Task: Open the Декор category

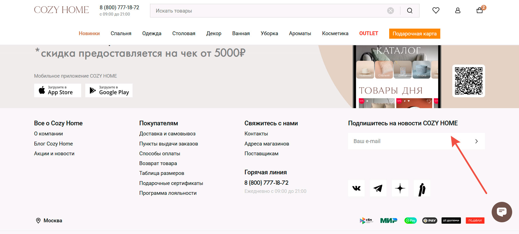Action: [214, 34]
